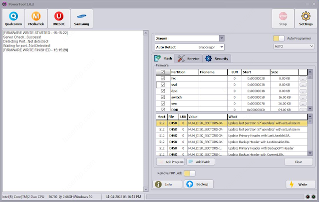Click the PowerTool app logo in title bar
The image size is (319, 202).
point(4,4)
